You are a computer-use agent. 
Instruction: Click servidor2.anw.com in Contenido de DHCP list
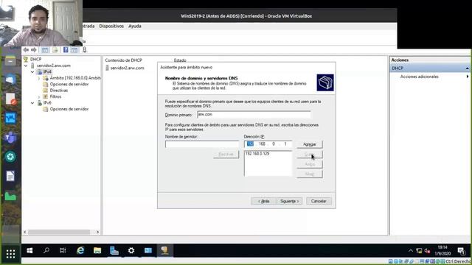click(127, 68)
